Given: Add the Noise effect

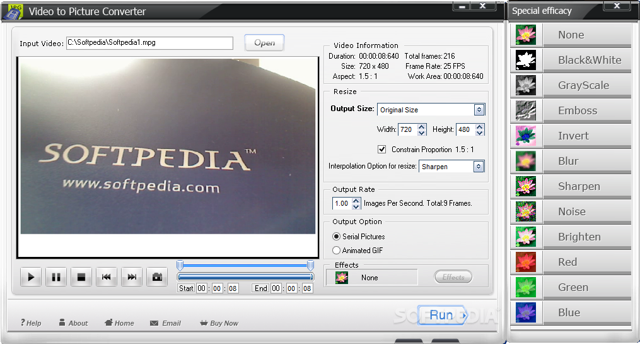Looking at the screenshot, I should click(x=587, y=212).
